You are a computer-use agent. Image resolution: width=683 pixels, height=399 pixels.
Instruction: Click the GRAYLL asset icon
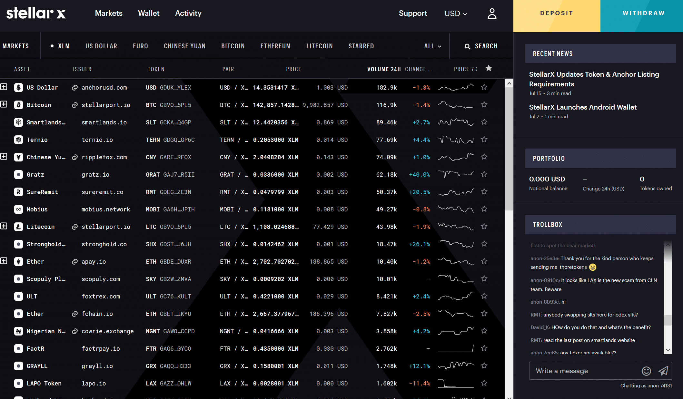click(19, 366)
